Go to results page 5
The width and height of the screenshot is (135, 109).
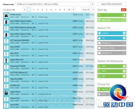tap(47, 10)
